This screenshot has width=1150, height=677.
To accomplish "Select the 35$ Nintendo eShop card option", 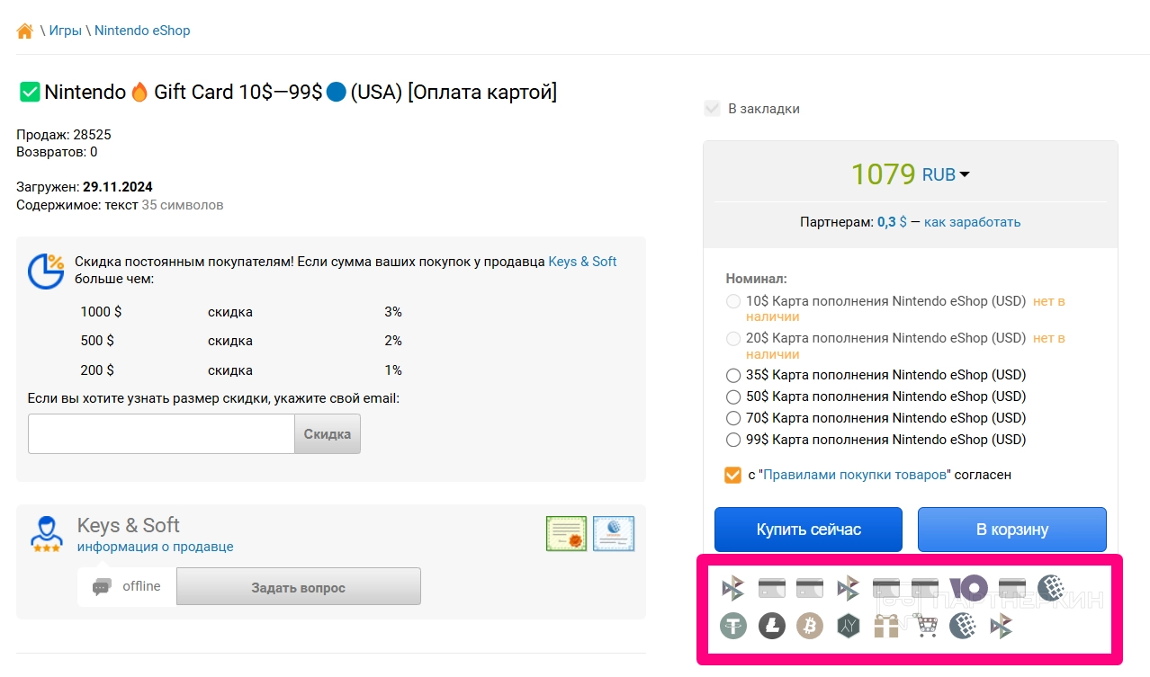I will (x=733, y=375).
